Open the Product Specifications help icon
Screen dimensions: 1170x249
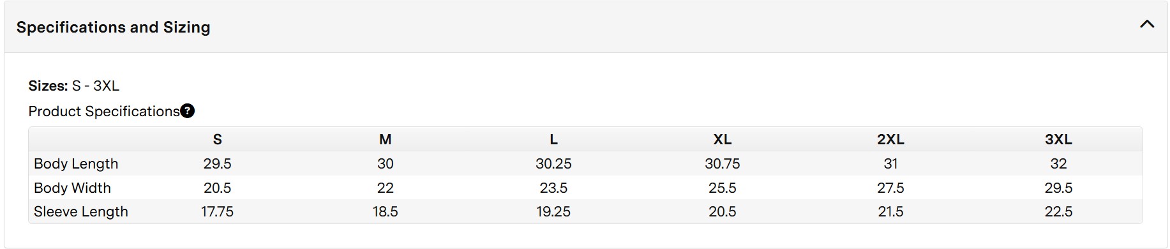click(187, 111)
